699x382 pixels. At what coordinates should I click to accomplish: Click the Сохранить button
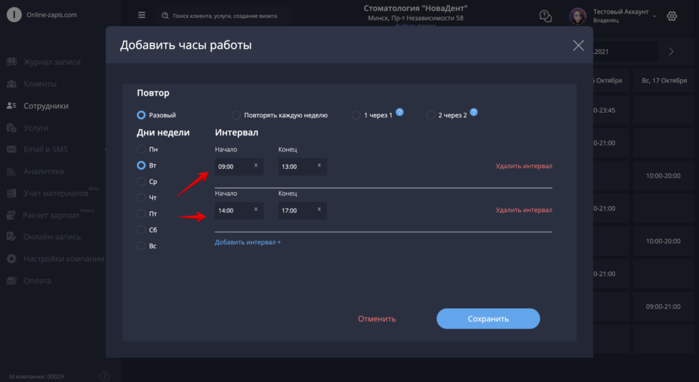(x=488, y=318)
